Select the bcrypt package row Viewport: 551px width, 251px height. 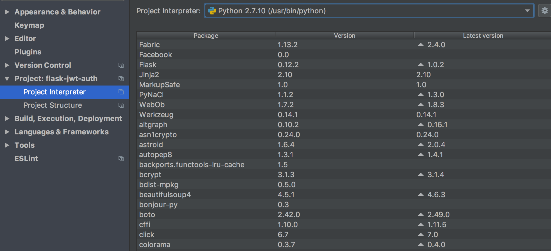pyautogui.click(x=344, y=175)
